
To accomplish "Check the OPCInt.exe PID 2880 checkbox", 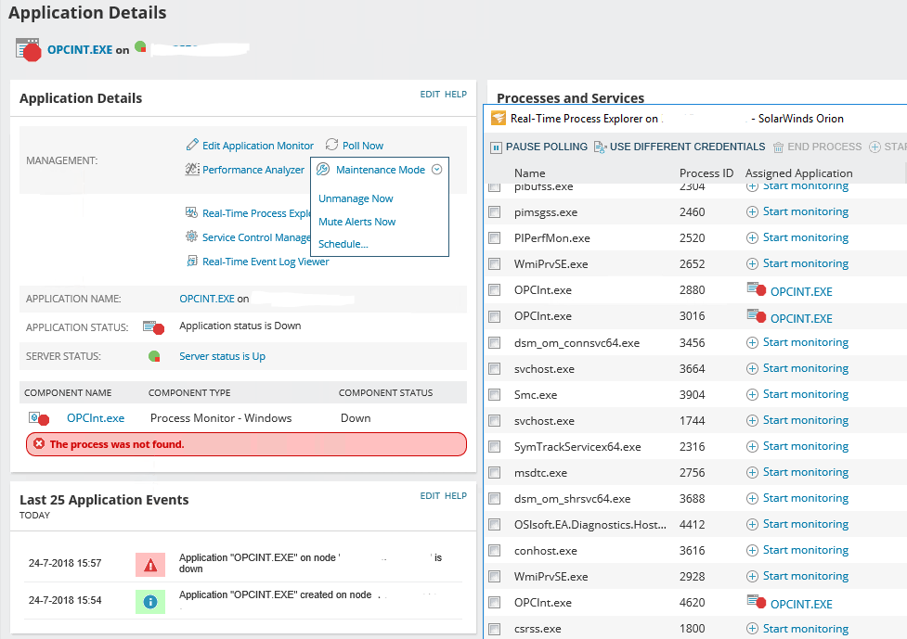I will pyautogui.click(x=495, y=290).
